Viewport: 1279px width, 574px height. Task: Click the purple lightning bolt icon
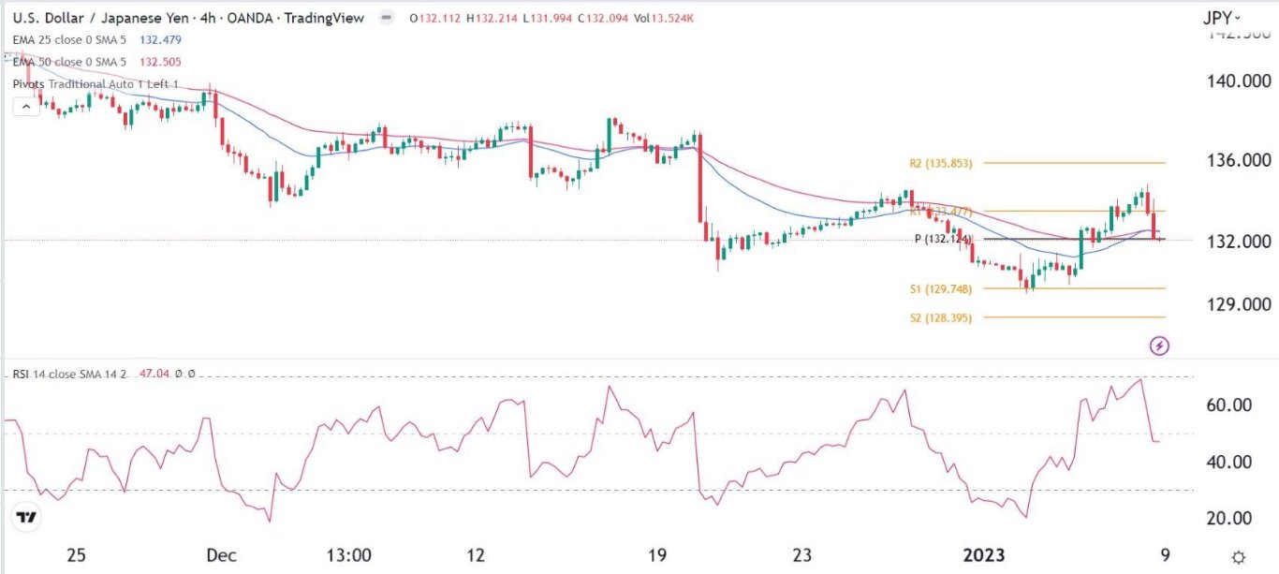pyautogui.click(x=1160, y=346)
